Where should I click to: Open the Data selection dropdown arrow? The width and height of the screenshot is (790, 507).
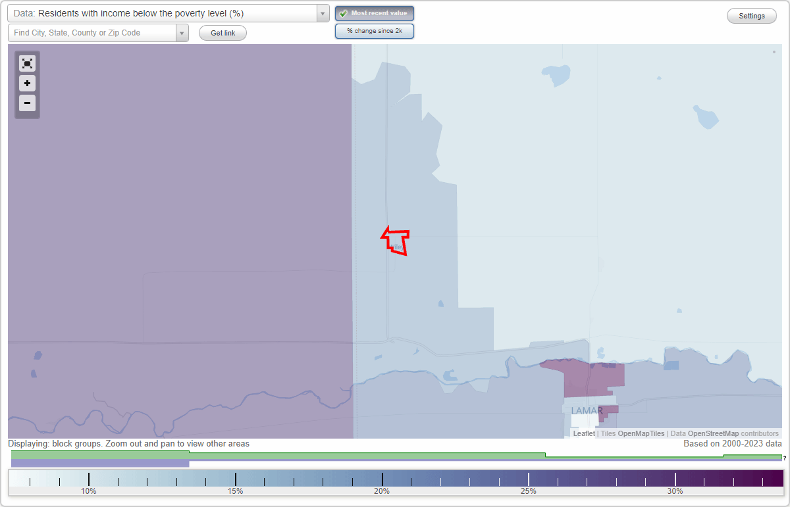click(323, 14)
